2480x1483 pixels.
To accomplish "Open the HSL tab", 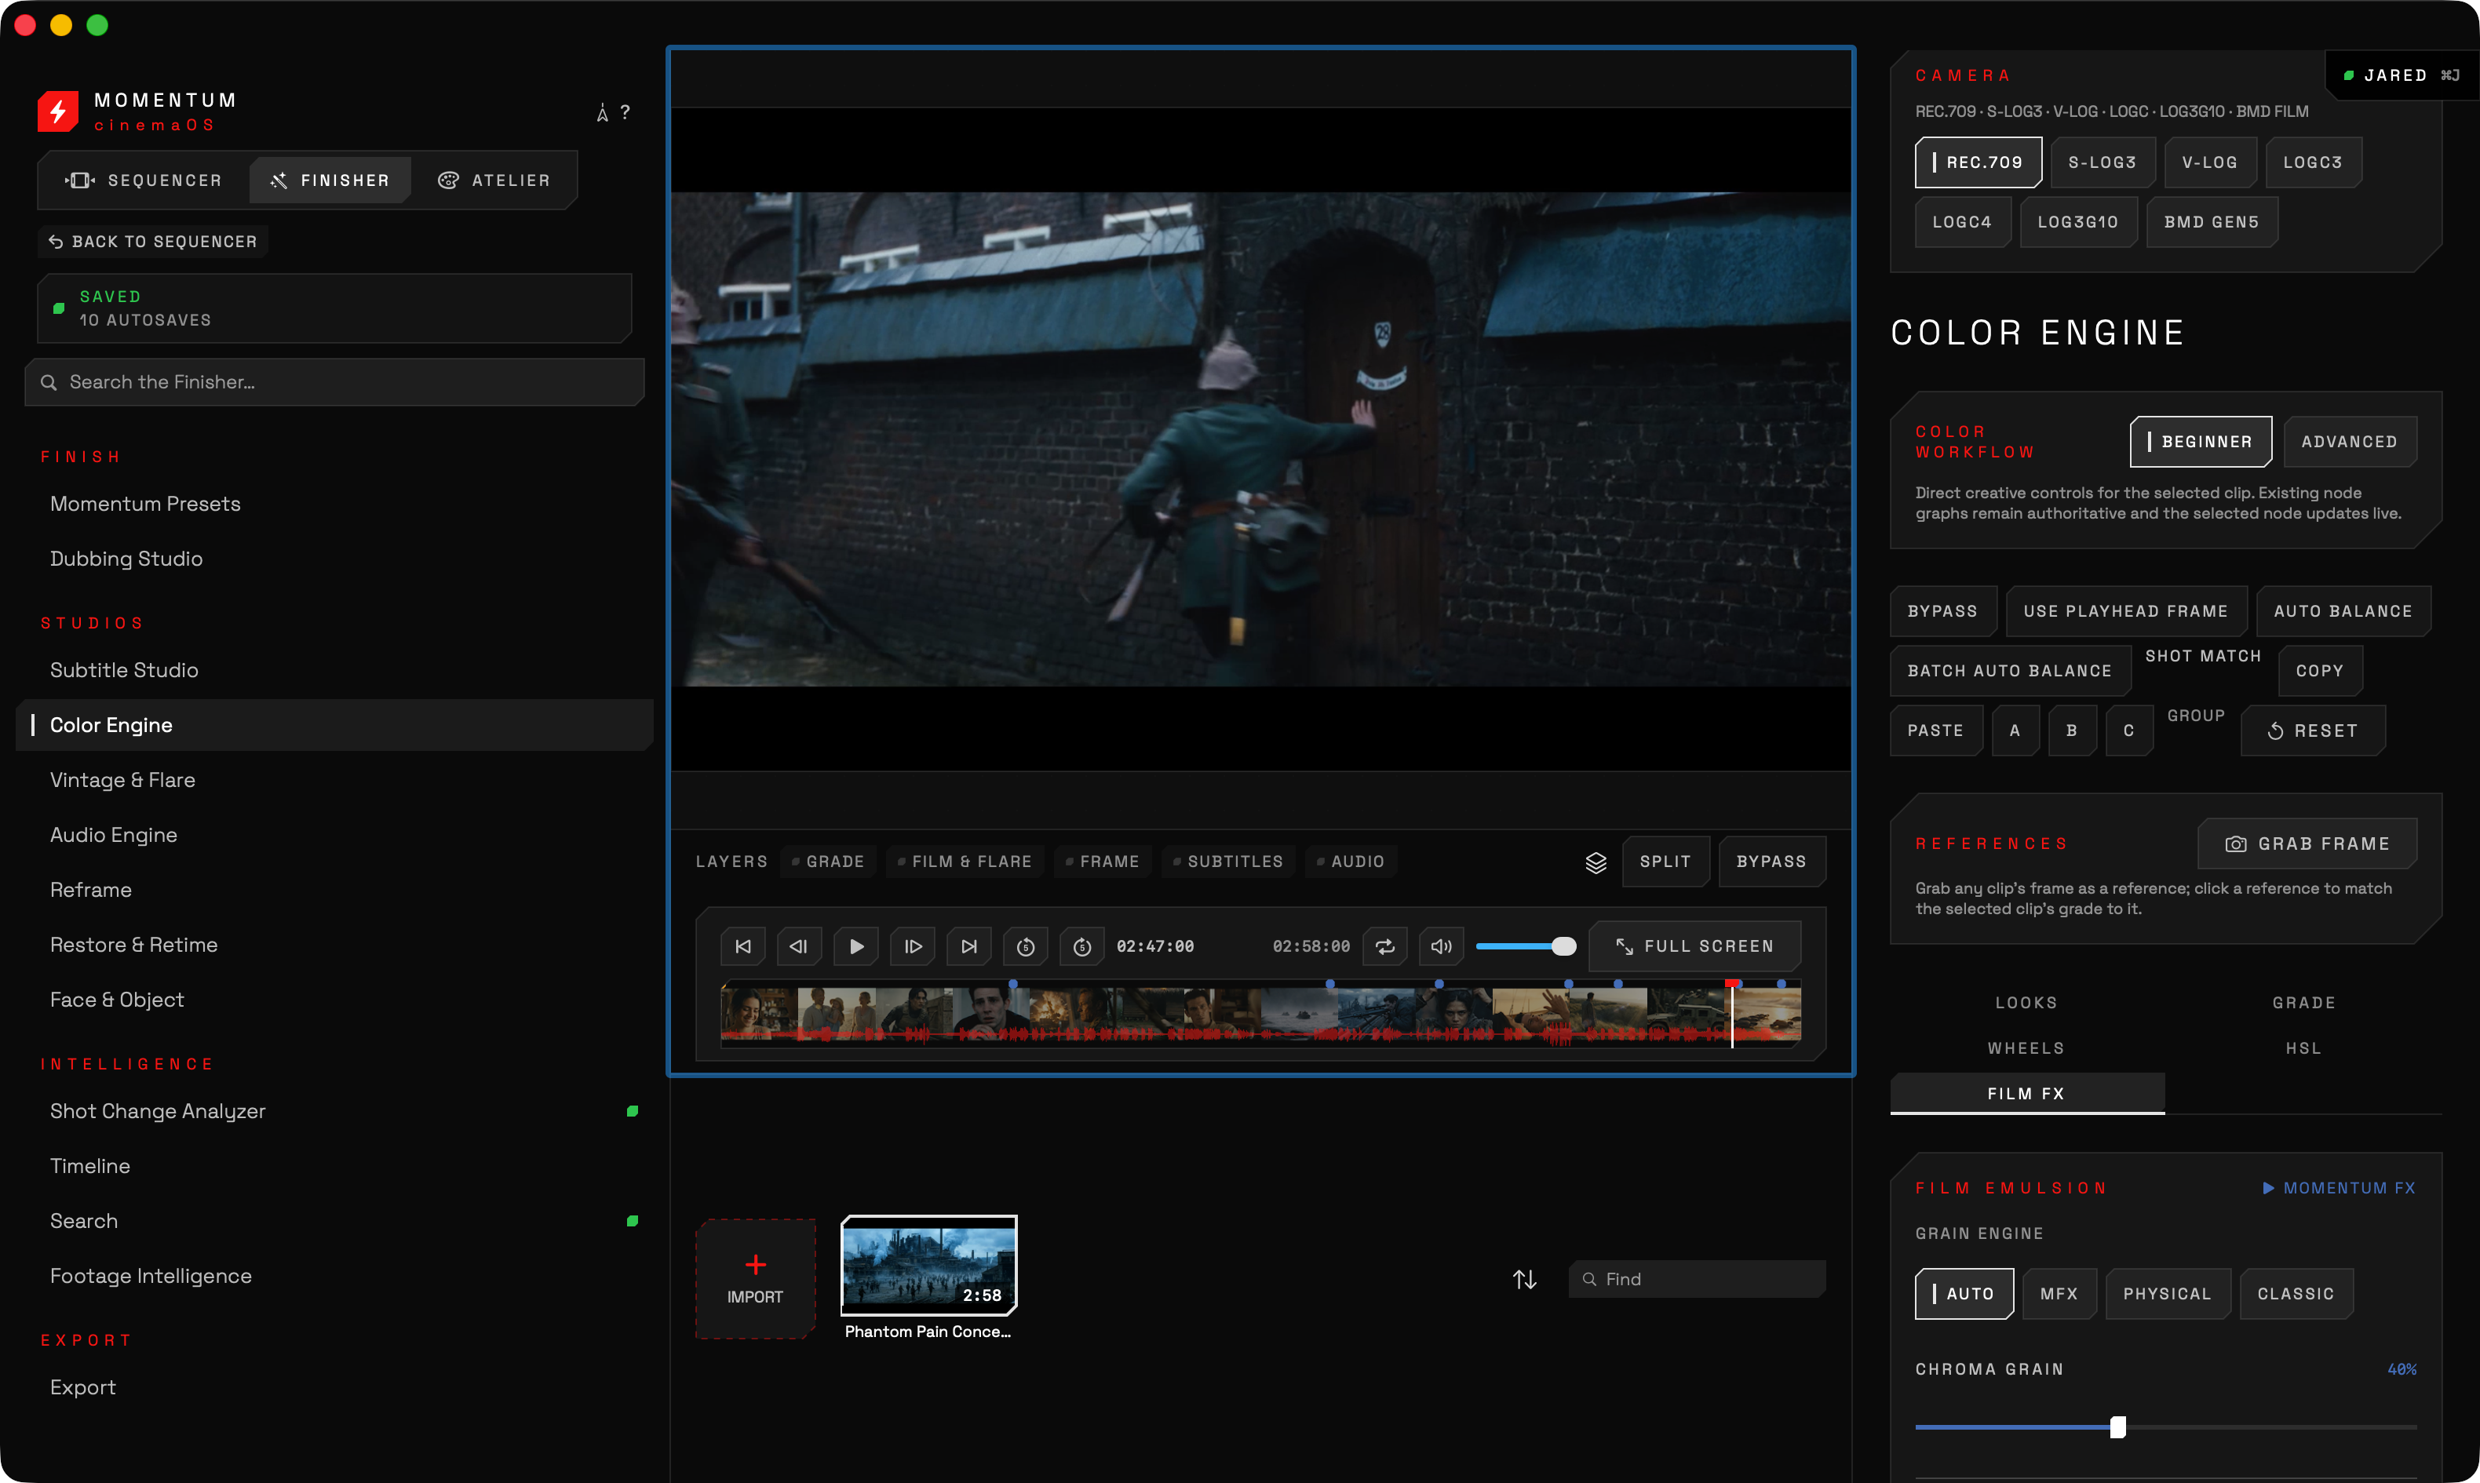I will [2303, 1048].
